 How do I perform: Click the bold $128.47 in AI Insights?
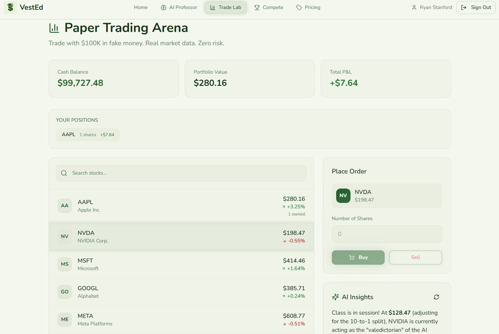(x=399, y=313)
